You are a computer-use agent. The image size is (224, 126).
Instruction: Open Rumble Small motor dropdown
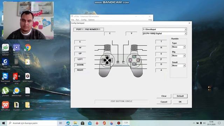(x=178, y=65)
